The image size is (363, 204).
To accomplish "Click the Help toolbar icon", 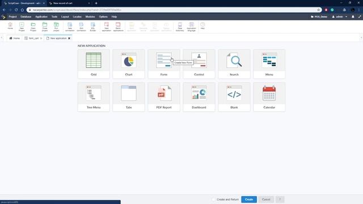I will tap(202, 25).
